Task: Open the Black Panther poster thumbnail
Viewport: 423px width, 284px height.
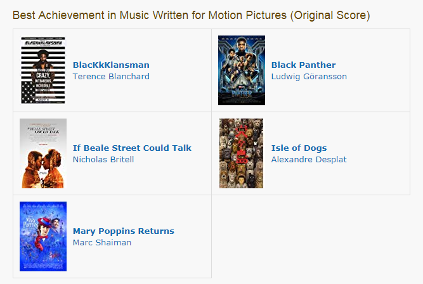Action: pyautogui.click(x=242, y=70)
